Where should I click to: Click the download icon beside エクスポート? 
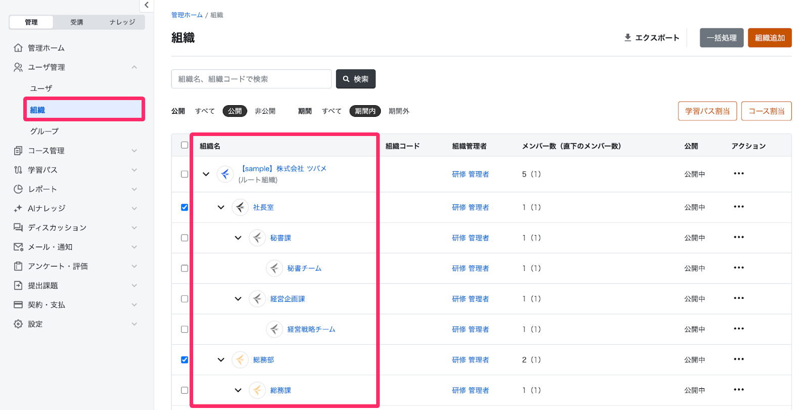tap(627, 37)
